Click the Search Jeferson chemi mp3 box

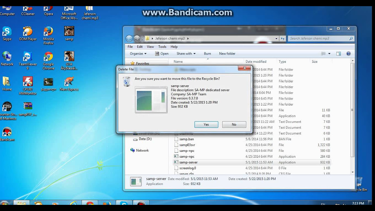[321, 38]
